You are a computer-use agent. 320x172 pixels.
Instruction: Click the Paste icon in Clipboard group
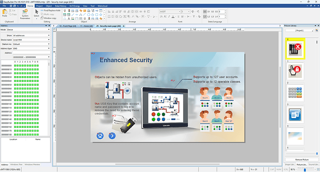5,13
